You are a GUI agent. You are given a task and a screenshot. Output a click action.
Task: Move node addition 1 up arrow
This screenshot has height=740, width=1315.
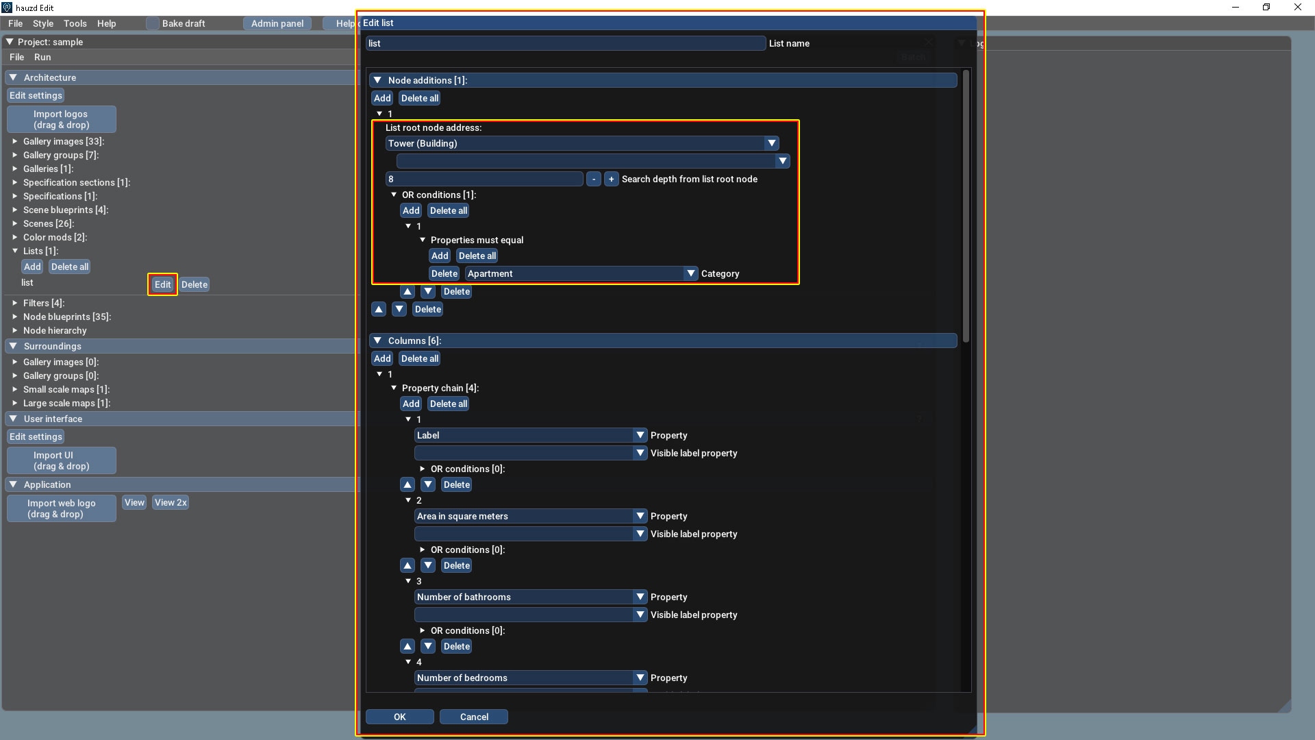pos(379,309)
